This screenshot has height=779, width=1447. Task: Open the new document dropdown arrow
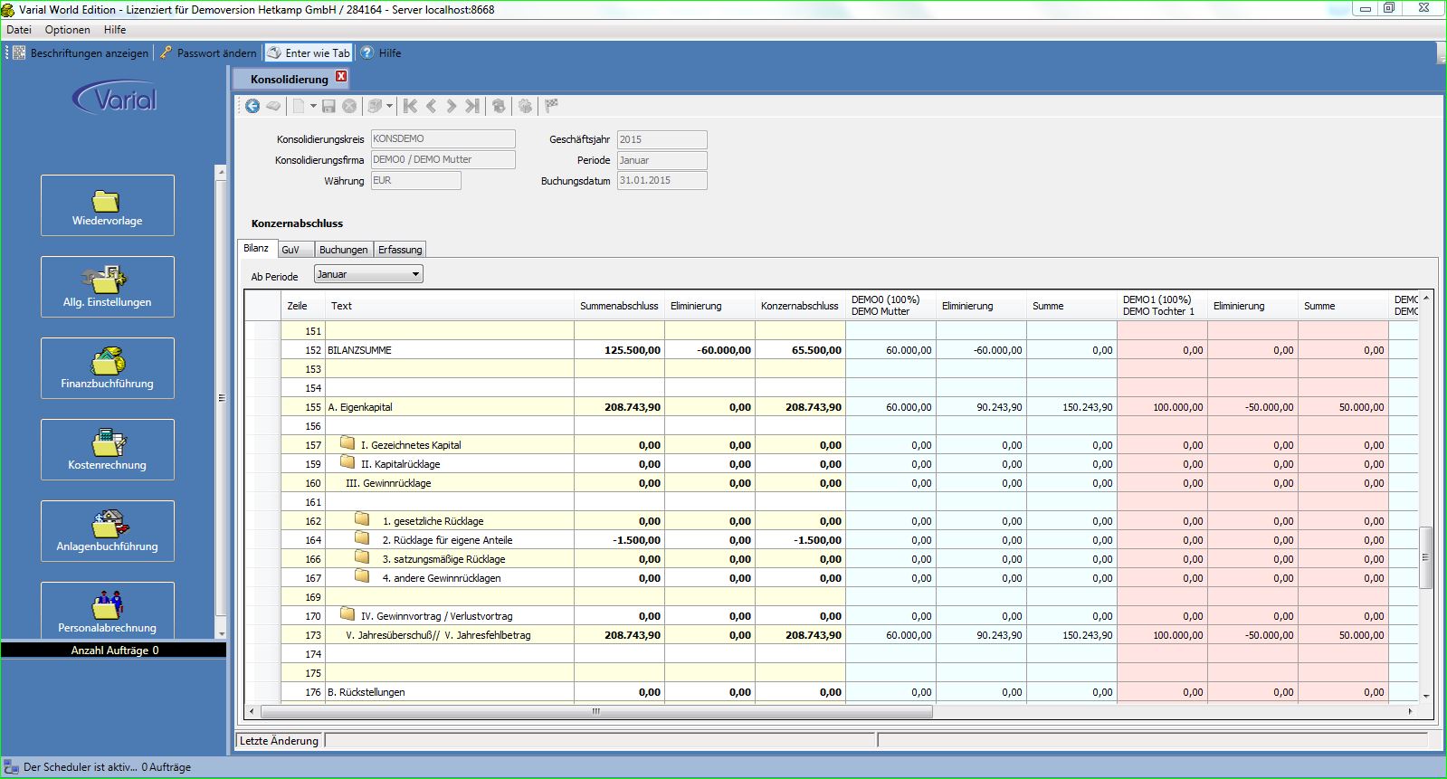pyautogui.click(x=313, y=106)
